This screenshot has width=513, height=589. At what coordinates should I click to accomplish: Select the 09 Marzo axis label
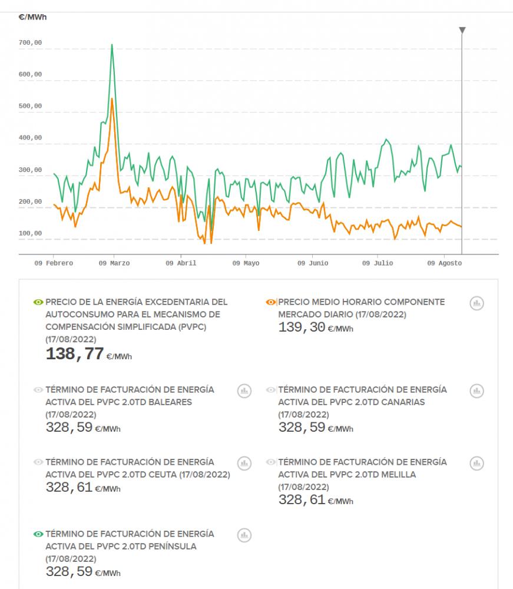coord(114,263)
